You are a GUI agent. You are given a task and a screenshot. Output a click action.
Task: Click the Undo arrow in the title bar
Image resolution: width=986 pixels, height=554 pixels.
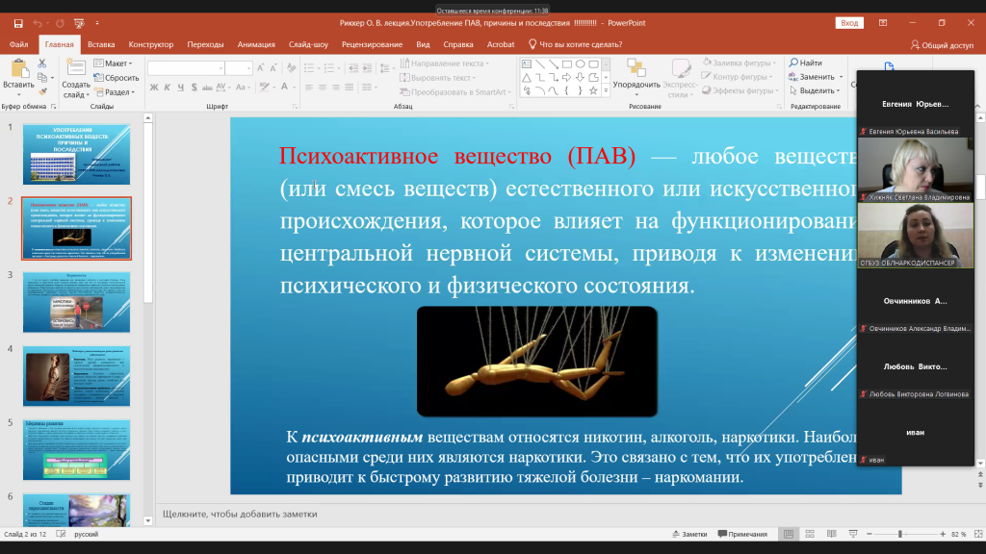coord(38,23)
